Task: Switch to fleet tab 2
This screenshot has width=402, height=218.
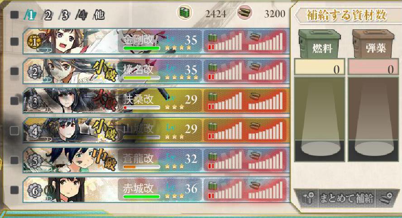Action: [x=48, y=15]
